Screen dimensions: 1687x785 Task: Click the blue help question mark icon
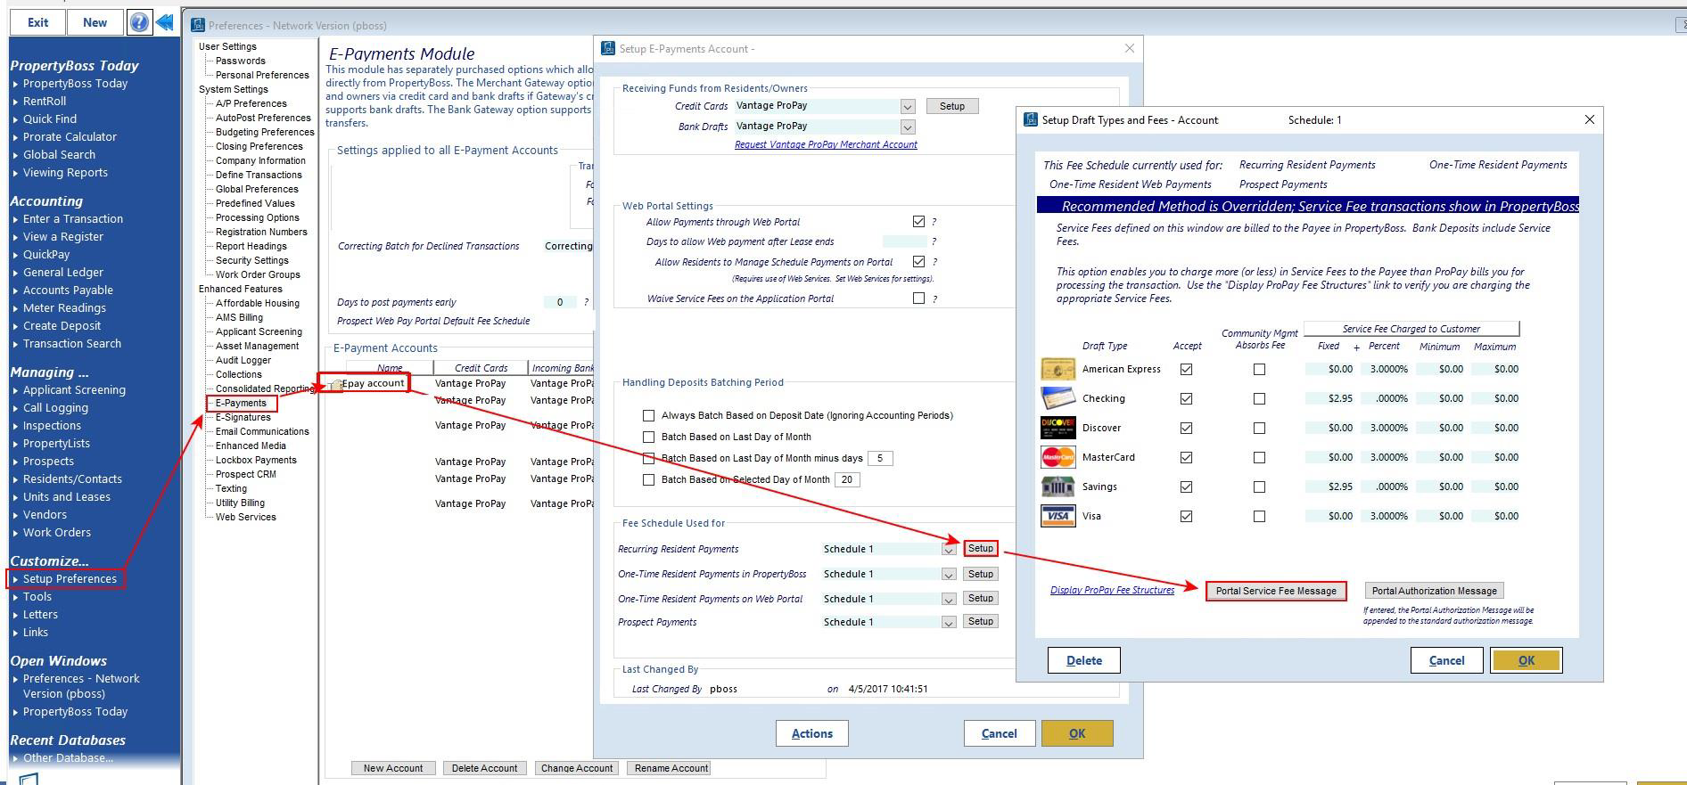pyautogui.click(x=139, y=22)
